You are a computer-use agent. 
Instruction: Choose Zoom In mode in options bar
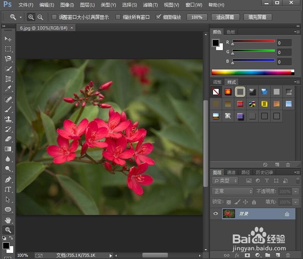(31, 17)
